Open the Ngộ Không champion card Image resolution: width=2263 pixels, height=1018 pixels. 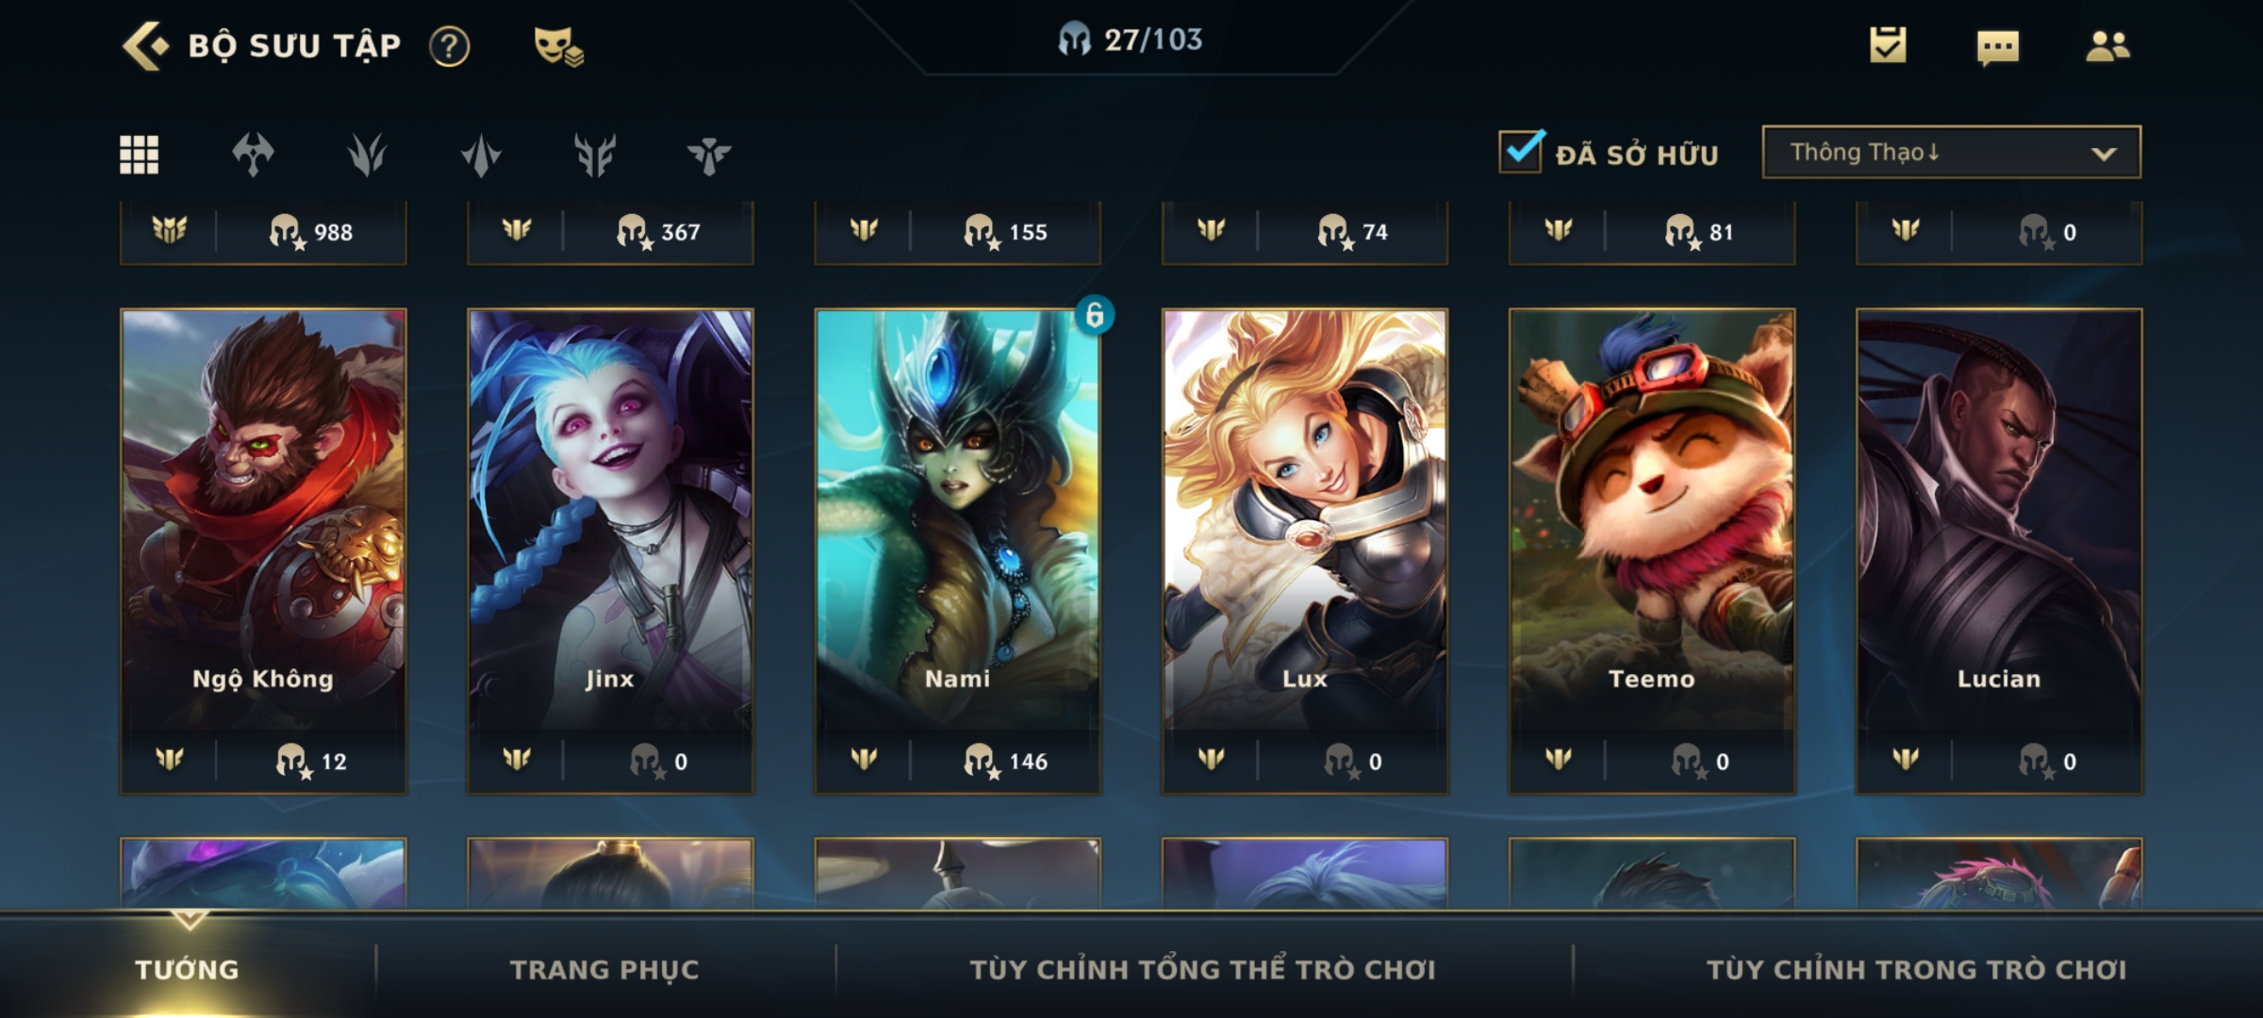tap(263, 551)
